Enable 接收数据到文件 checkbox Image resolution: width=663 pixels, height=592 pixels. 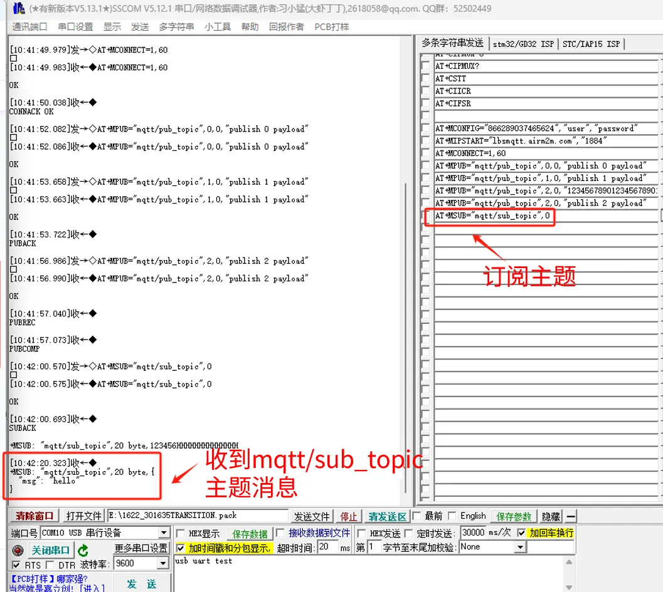280,533
